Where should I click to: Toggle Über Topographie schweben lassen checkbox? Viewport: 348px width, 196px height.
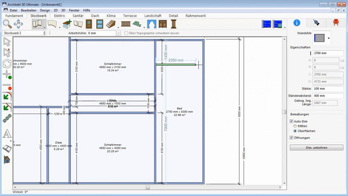tap(126, 33)
